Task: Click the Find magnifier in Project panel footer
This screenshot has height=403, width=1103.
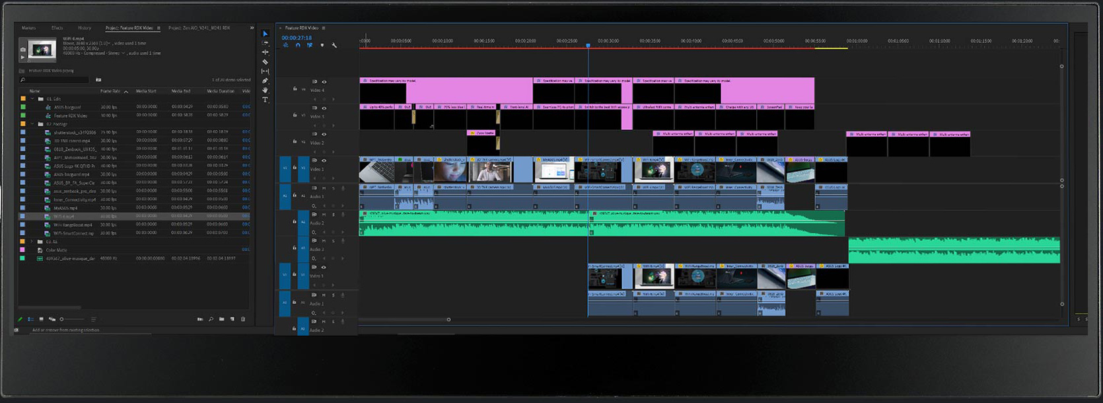Action: click(211, 319)
